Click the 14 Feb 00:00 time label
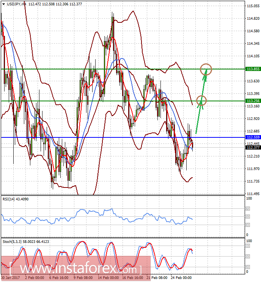Viewport: 261px width, 282px height. 108,278
